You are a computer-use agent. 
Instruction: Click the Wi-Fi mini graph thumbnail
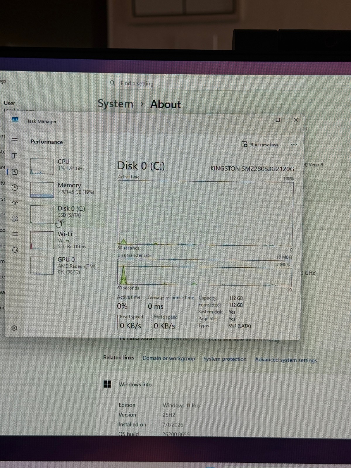[42, 240]
